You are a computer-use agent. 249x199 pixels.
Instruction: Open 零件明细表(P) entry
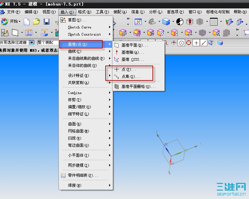(86, 175)
